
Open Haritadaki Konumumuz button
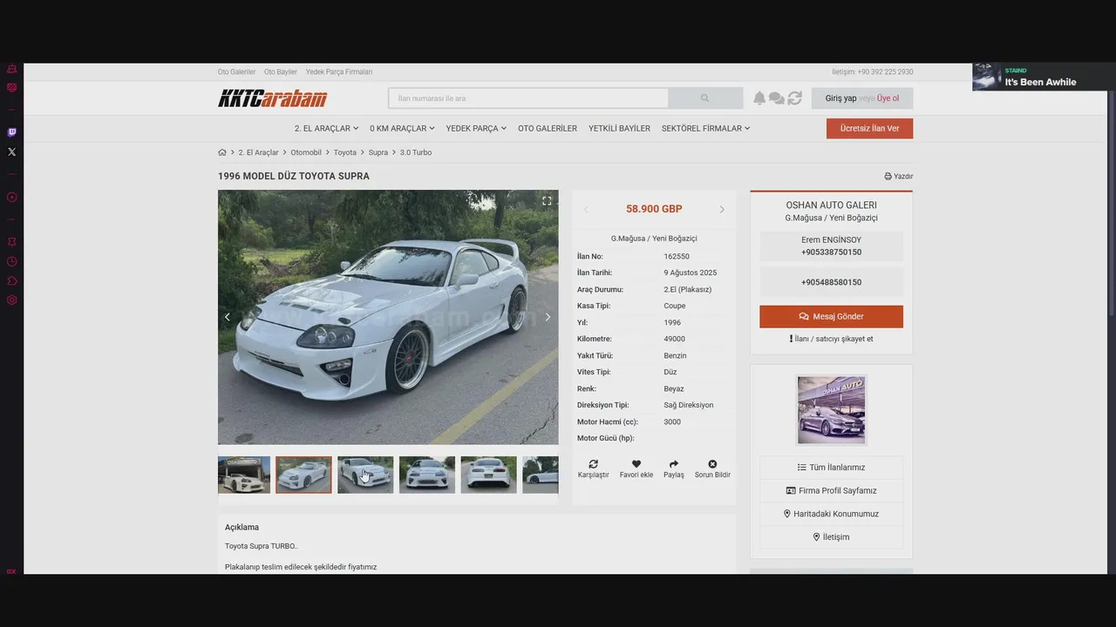click(831, 514)
